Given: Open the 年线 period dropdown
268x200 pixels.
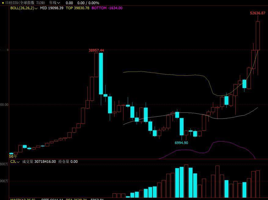Looking at the screenshot, I should (x=54, y=3).
